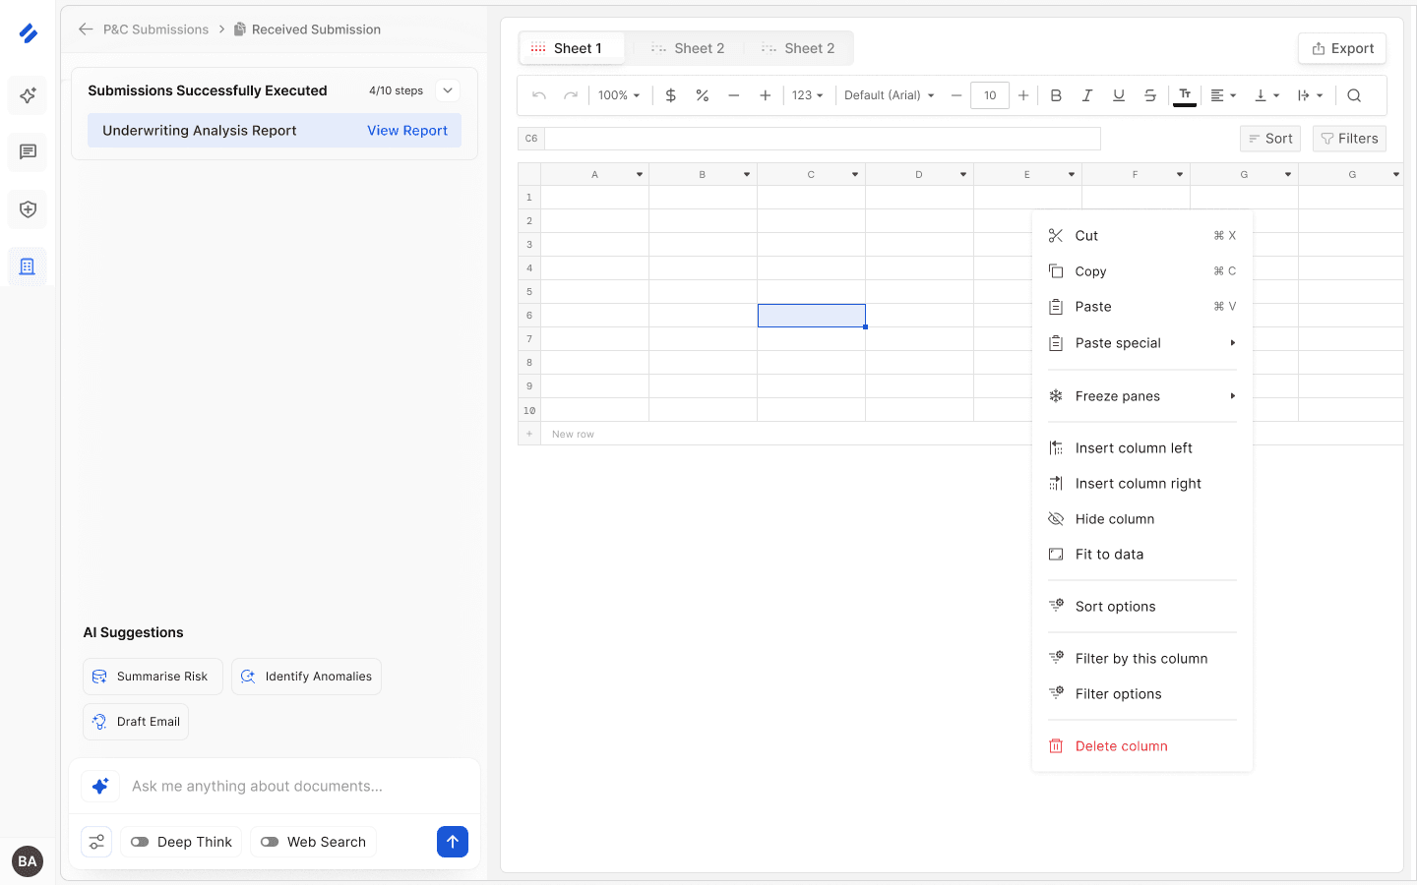Image resolution: width=1417 pixels, height=885 pixels.
Task: Select the spreadsheet building icon in the sidebar
Action: [28, 266]
